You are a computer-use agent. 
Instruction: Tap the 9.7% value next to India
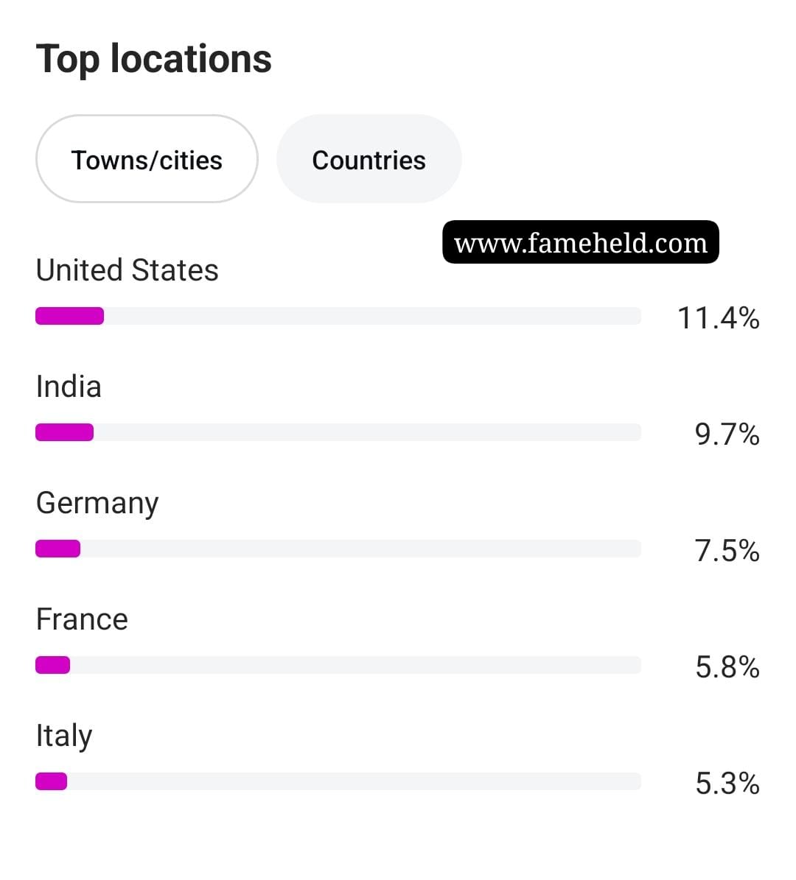(x=727, y=434)
